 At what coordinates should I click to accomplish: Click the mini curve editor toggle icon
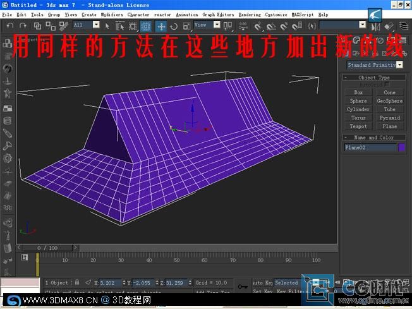click(x=24, y=257)
